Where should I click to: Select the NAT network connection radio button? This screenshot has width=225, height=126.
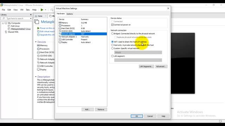[112, 42]
